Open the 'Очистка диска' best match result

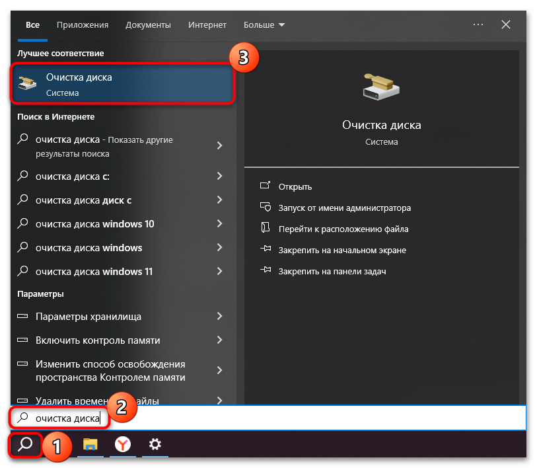(x=123, y=85)
